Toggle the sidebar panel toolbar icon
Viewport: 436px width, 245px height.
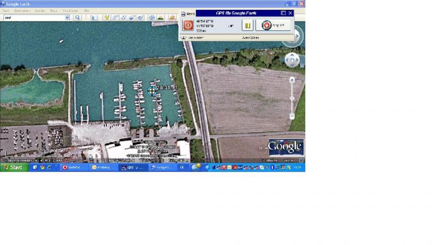coord(94,17)
